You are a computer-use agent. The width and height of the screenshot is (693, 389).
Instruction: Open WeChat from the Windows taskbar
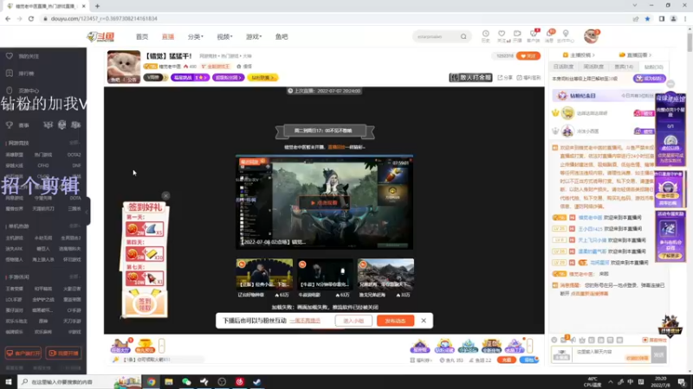click(x=186, y=382)
